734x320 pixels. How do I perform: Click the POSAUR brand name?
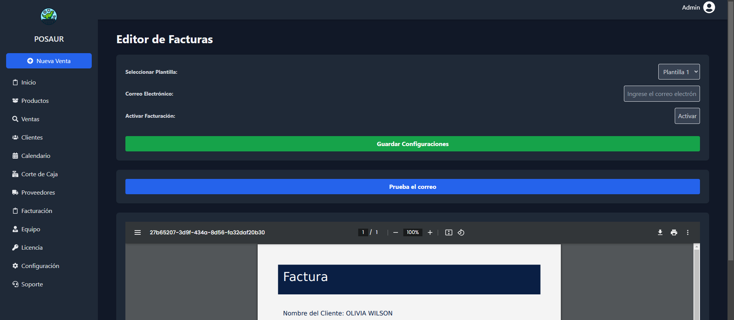[x=49, y=39]
